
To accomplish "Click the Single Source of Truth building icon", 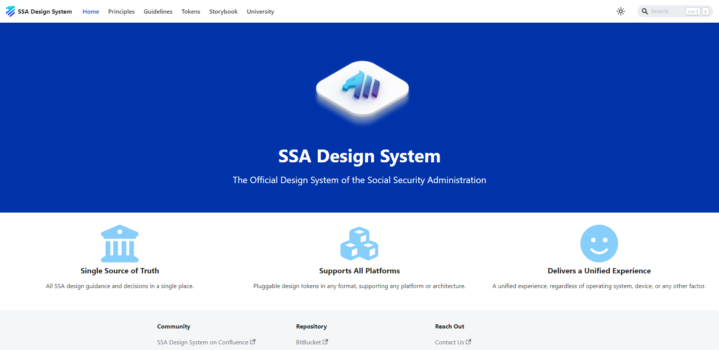I will pyautogui.click(x=119, y=244).
